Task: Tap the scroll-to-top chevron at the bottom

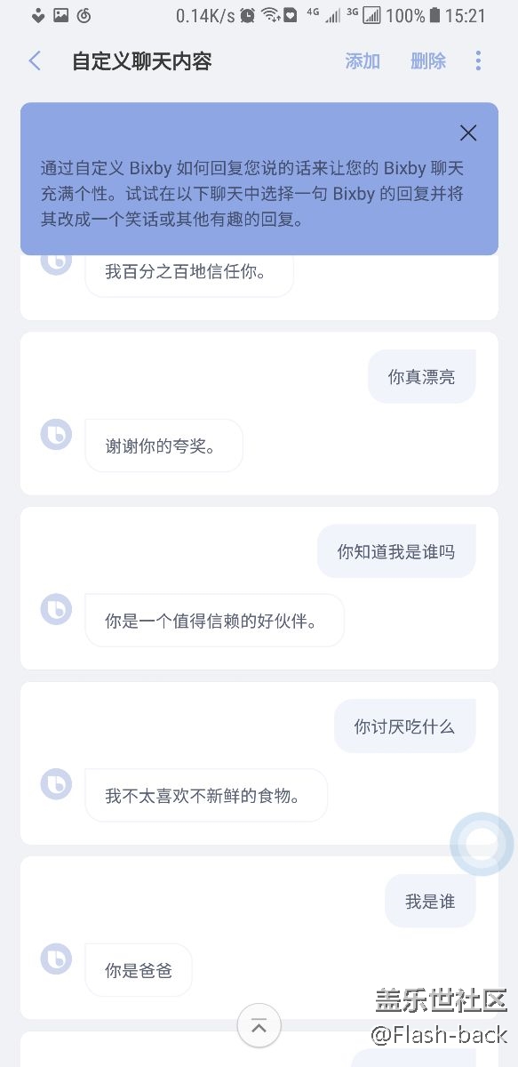Action: coord(259,1026)
